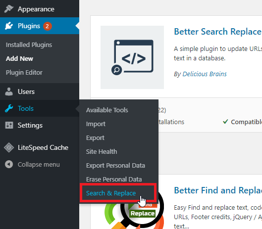
Task: Go to Installed Plugins
Action: pos(29,45)
